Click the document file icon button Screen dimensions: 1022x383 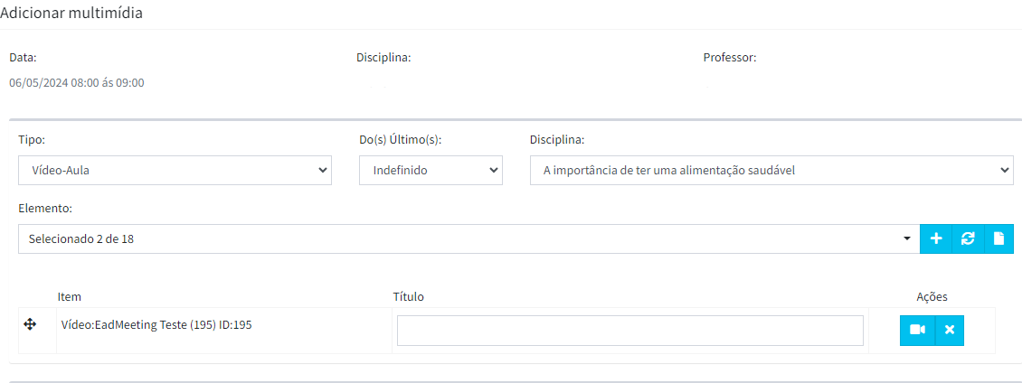pos(998,239)
